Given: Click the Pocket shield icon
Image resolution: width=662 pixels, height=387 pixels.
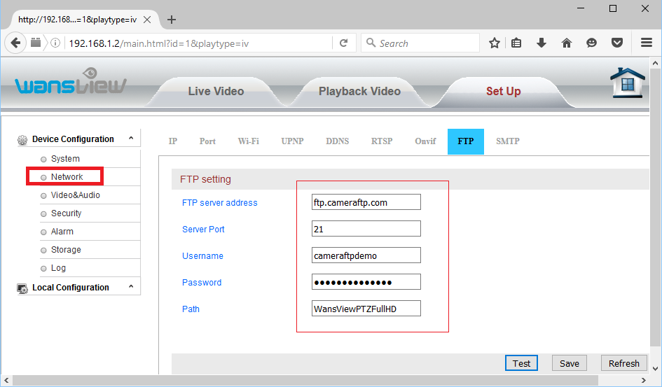Looking at the screenshot, I should pos(616,43).
